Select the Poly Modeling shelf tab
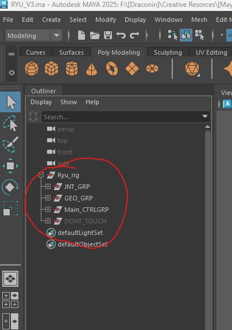 coord(119,52)
